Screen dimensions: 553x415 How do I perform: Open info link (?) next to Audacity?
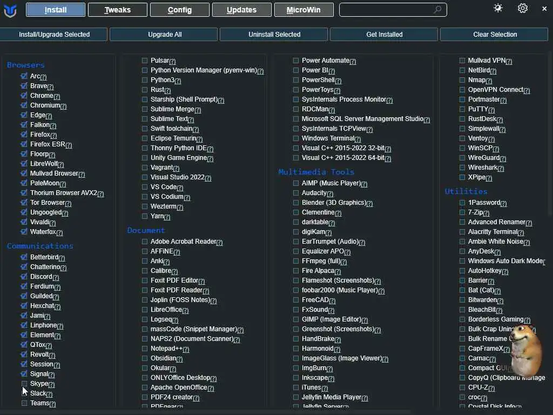click(330, 194)
